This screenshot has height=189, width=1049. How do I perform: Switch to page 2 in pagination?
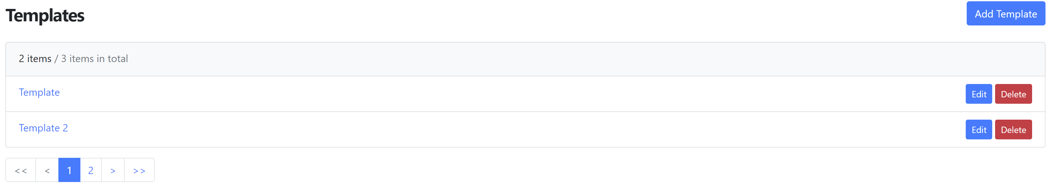(91, 170)
